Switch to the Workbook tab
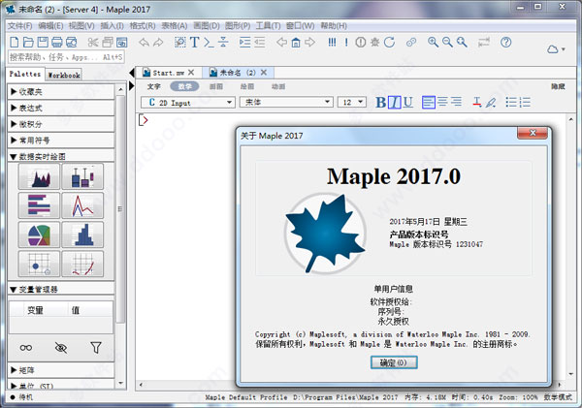Image resolution: width=582 pixels, height=408 pixels. click(64, 75)
